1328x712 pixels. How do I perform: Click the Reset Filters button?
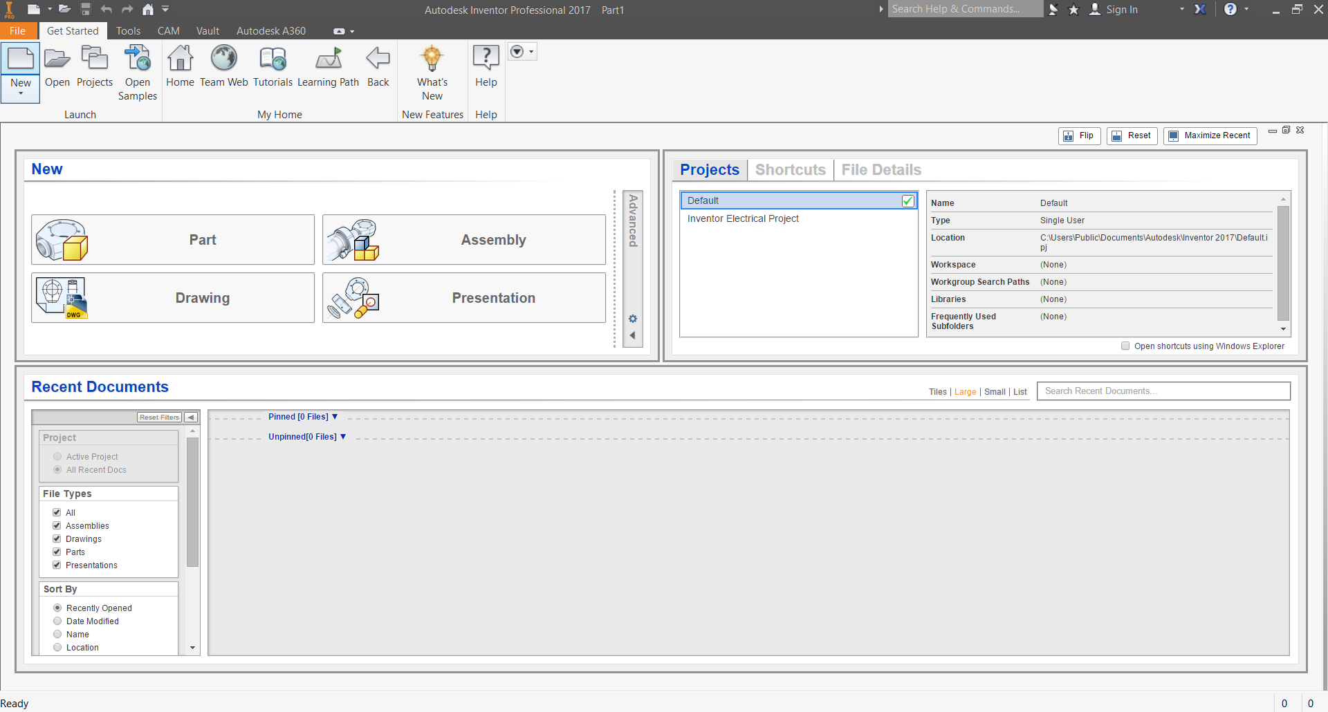(x=159, y=418)
